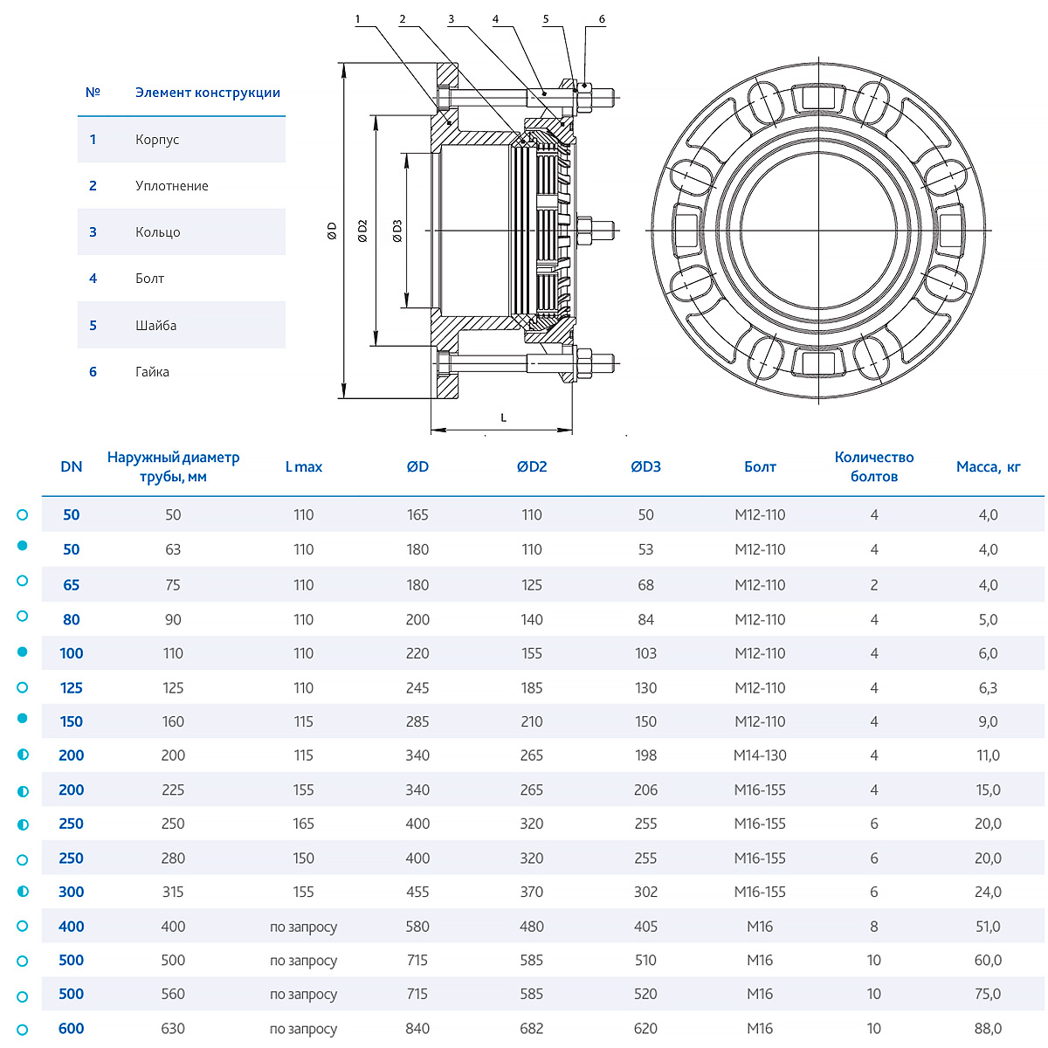Click the half-filled circle beside DN 300 row
1048x1048 pixels.
[23, 892]
